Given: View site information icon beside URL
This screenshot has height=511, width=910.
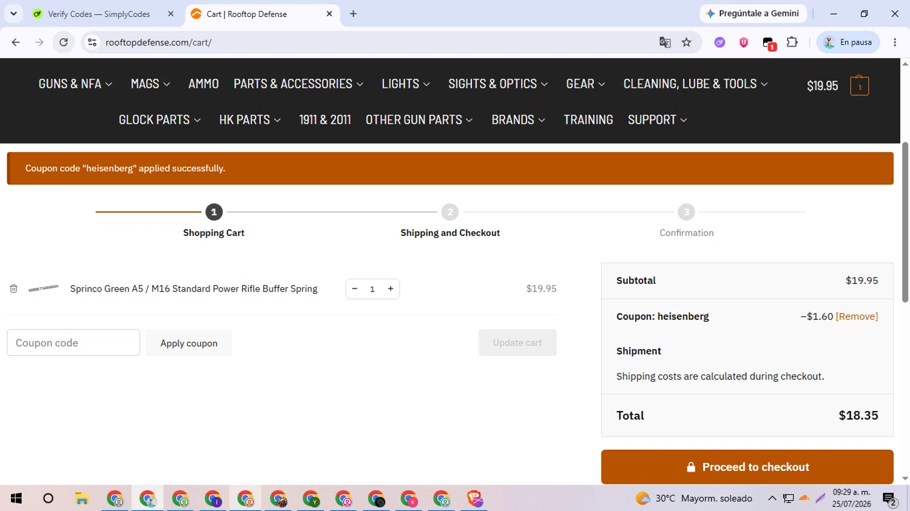Looking at the screenshot, I should tap(92, 42).
